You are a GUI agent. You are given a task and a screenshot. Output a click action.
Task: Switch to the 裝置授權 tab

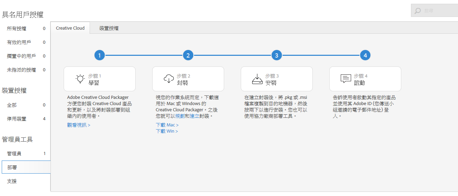[109, 28]
